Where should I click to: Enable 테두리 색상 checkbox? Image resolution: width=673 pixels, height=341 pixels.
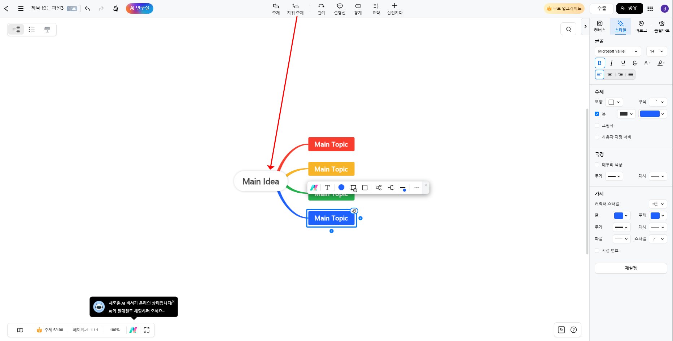tap(597, 165)
